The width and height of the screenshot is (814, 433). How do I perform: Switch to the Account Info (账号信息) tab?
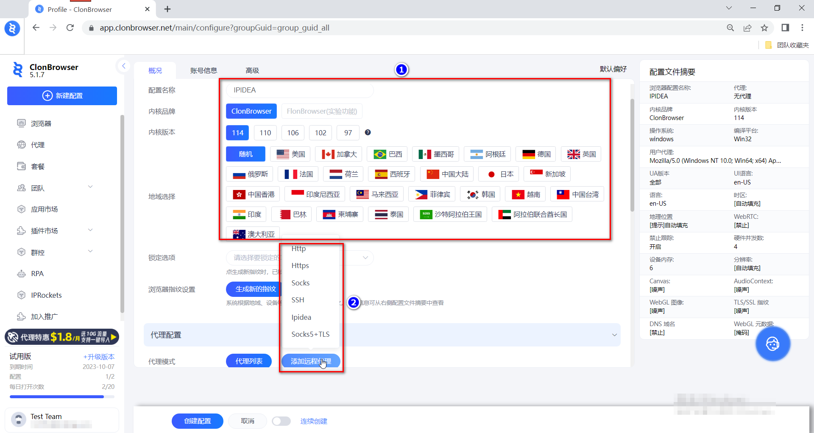tap(203, 70)
